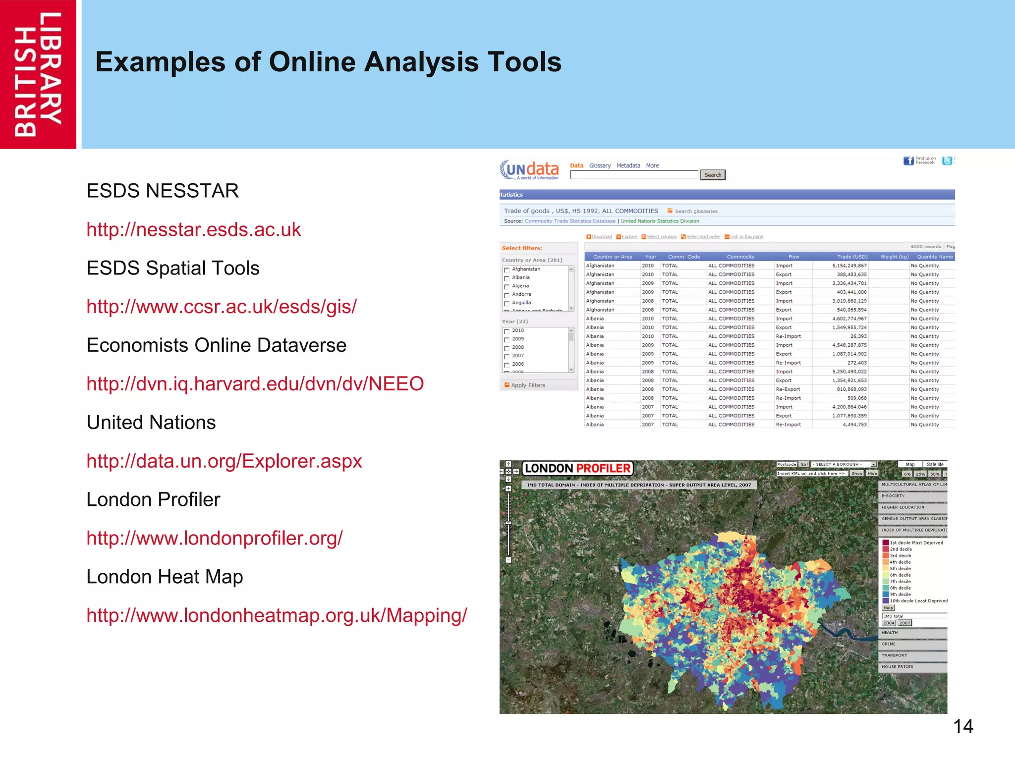
Task: Collapse the Index of Multiple Deprivation panel
Action: [913, 530]
